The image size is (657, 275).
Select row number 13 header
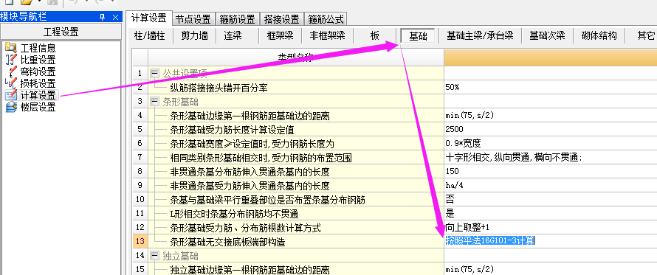(x=140, y=242)
